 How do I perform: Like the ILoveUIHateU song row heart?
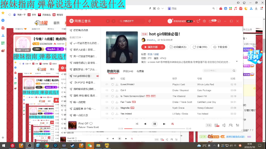click(112, 84)
